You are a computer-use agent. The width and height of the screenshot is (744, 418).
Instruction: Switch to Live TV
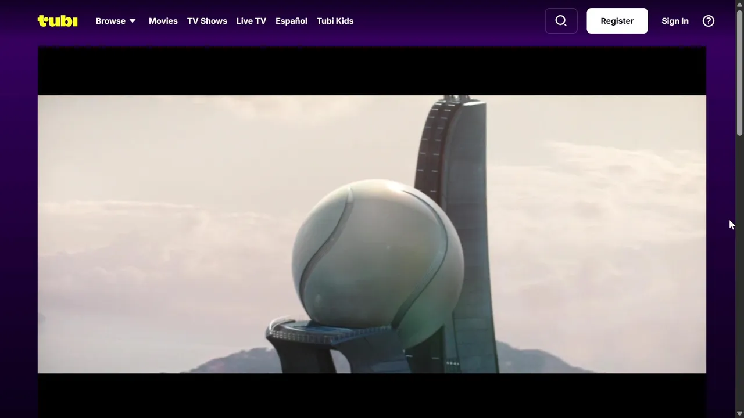point(251,21)
